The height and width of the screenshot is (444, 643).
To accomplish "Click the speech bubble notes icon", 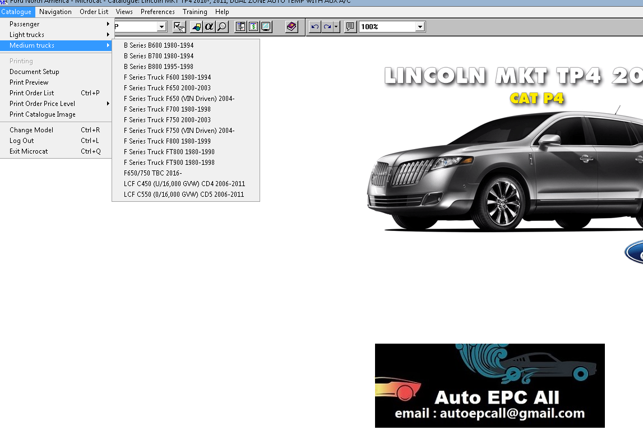I will point(350,27).
